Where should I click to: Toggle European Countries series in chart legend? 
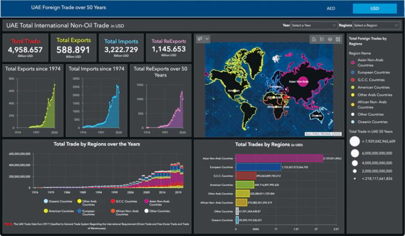(86, 212)
